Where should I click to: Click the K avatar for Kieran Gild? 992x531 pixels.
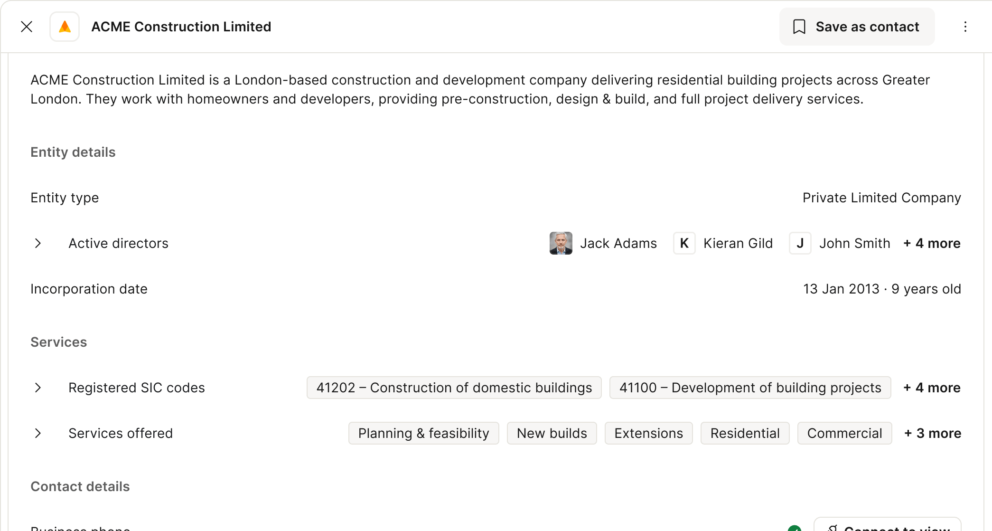pos(684,243)
